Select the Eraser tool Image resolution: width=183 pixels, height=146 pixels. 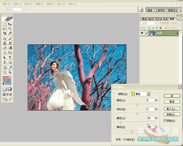click(5, 48)
